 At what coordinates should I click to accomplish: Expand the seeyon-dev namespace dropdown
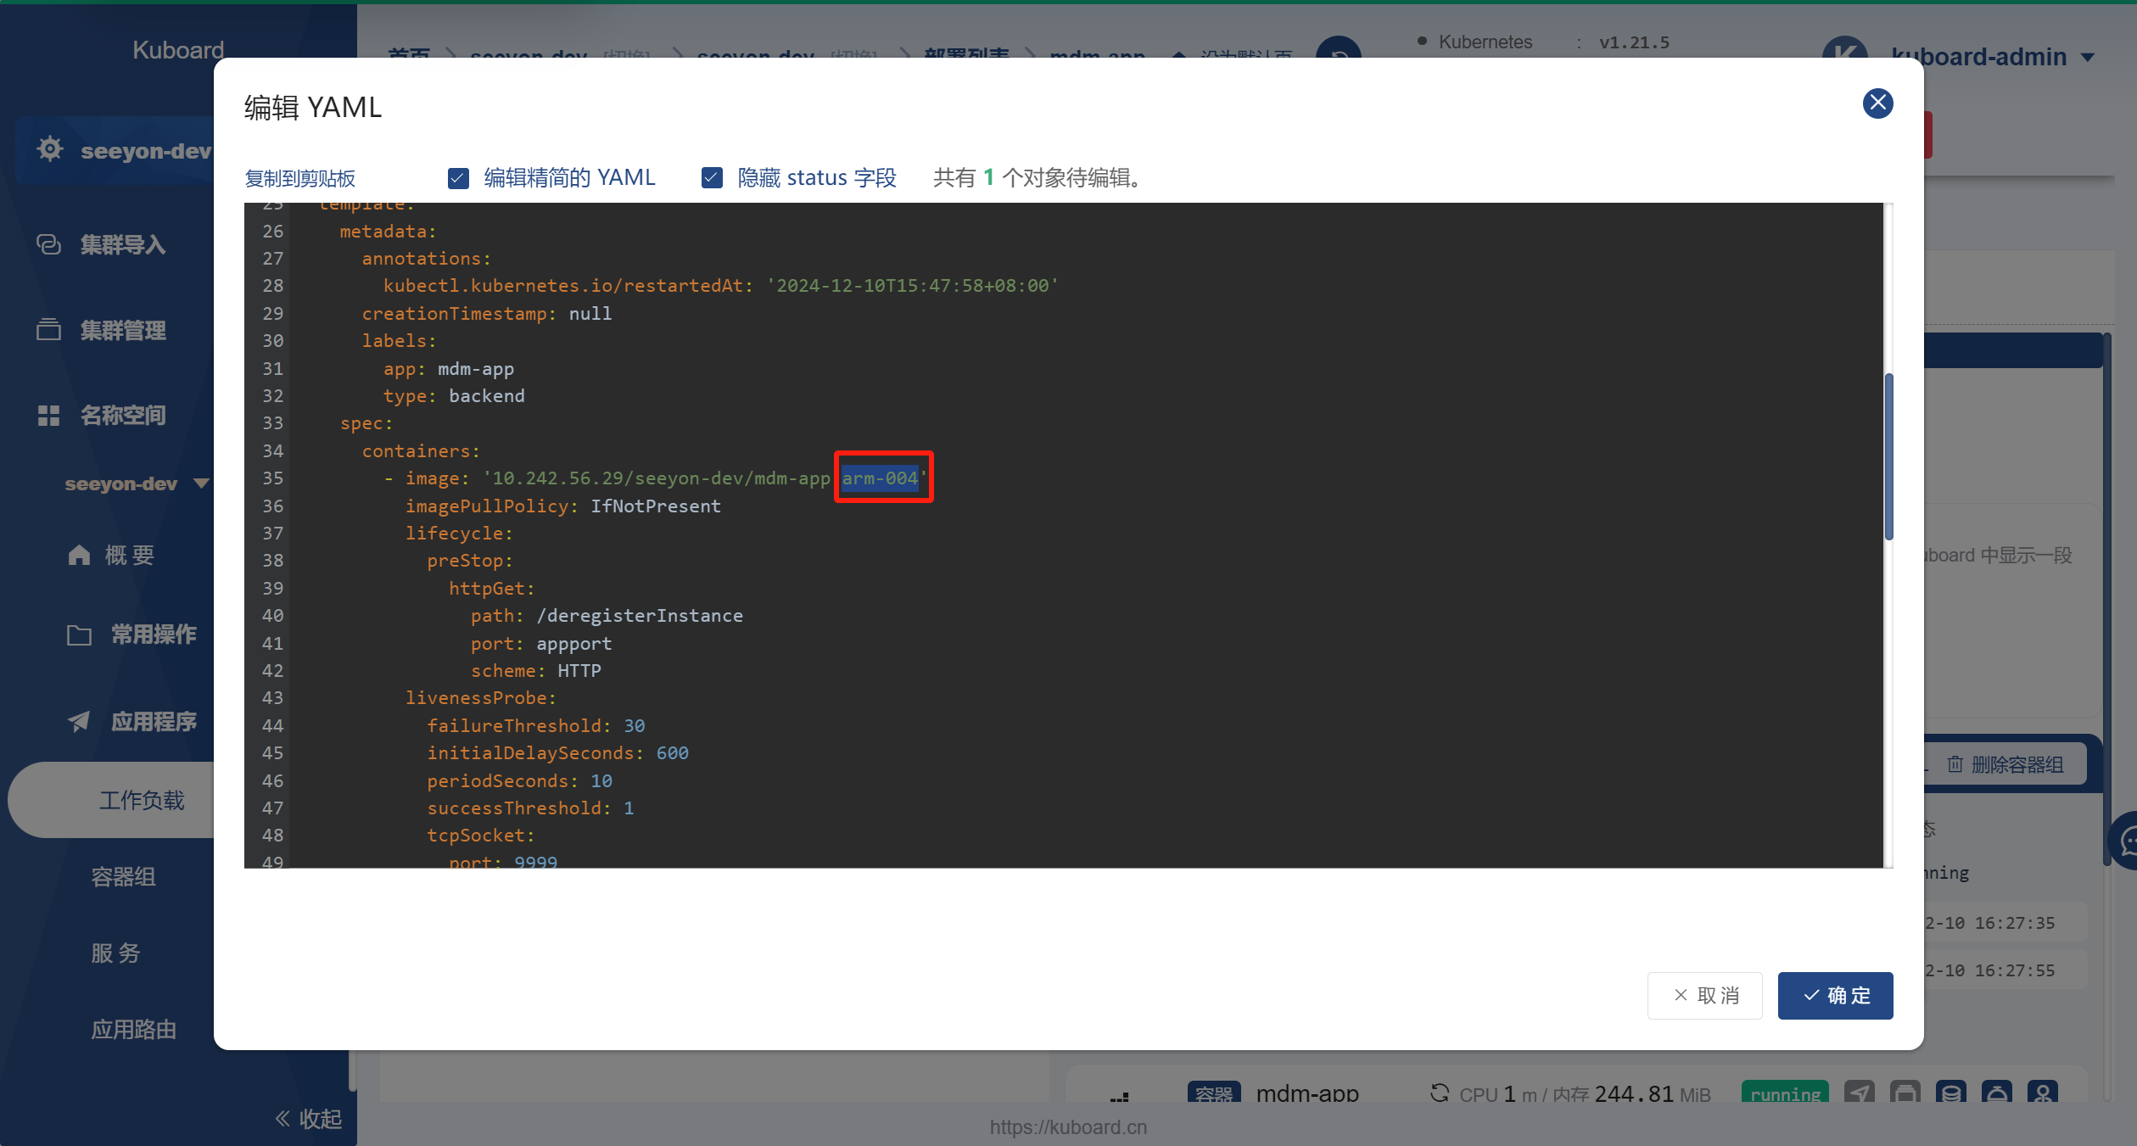pos(201,484)
